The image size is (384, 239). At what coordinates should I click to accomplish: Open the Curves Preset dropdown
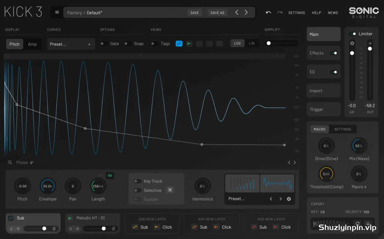point(71,44)
